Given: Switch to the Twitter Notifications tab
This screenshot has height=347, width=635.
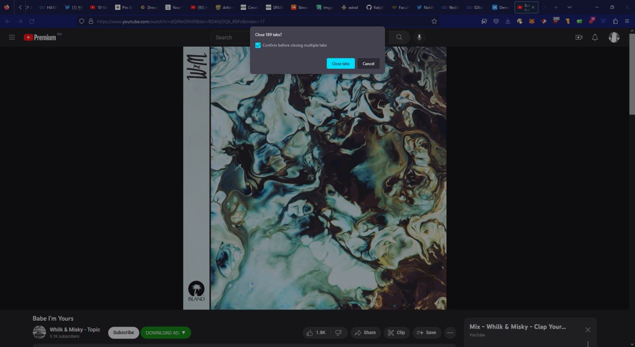Looking at the screenshot, I should pyautogui.click(x=426, y=7).
